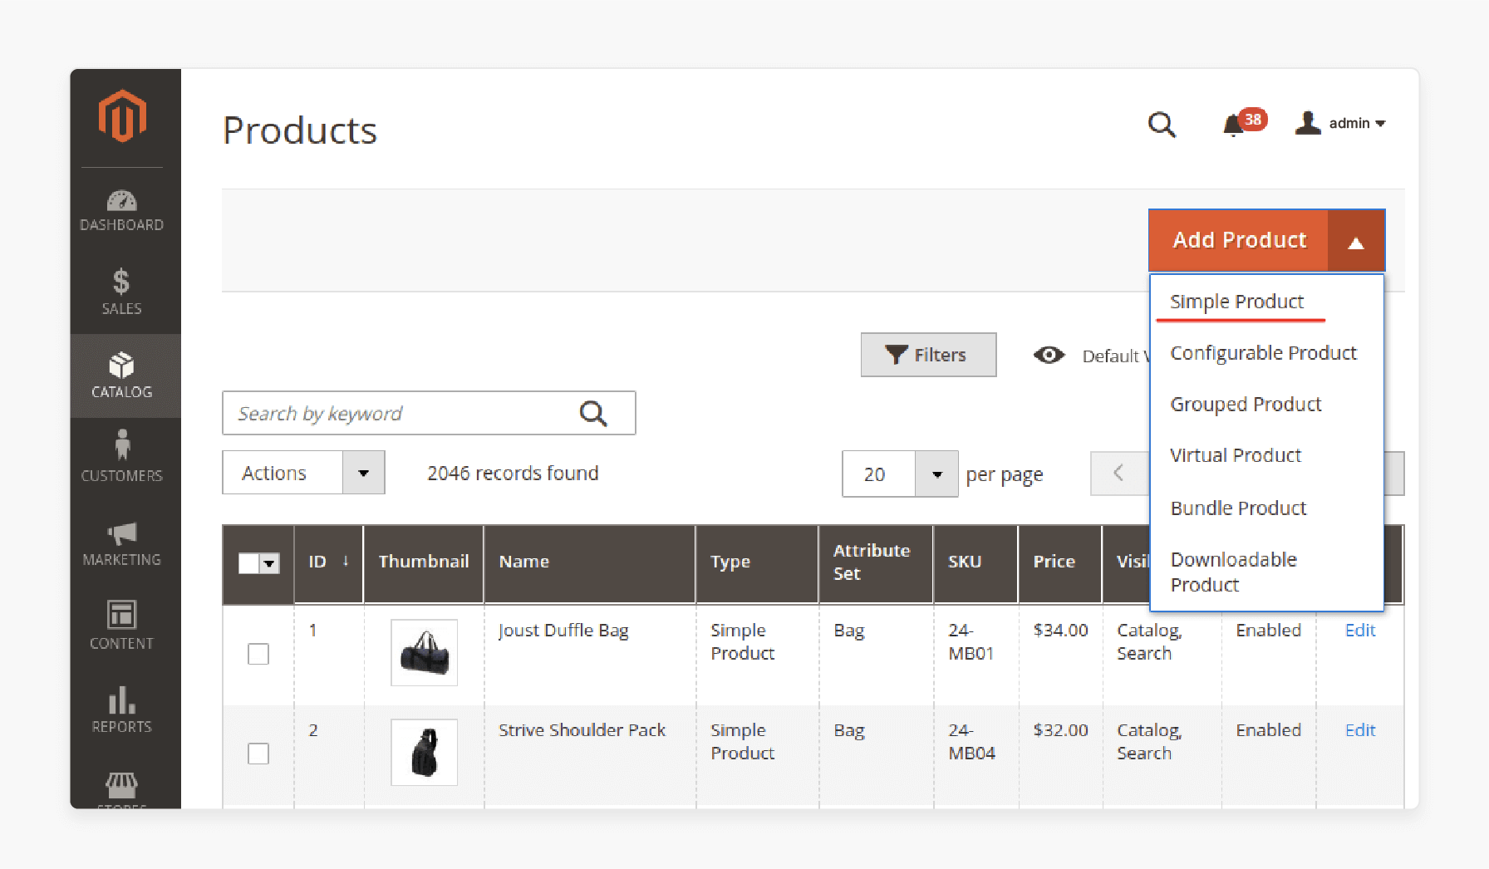Screen dimensions: 1489x869
Task: Open the admin account menu
Action: tap(1340, 123)
